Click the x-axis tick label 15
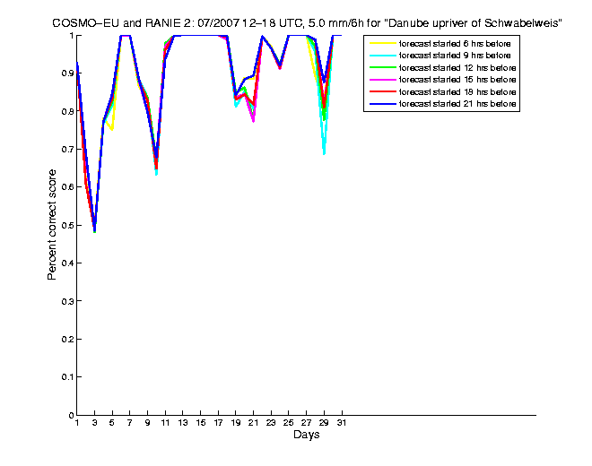592x466 pixels. point(201,423)
